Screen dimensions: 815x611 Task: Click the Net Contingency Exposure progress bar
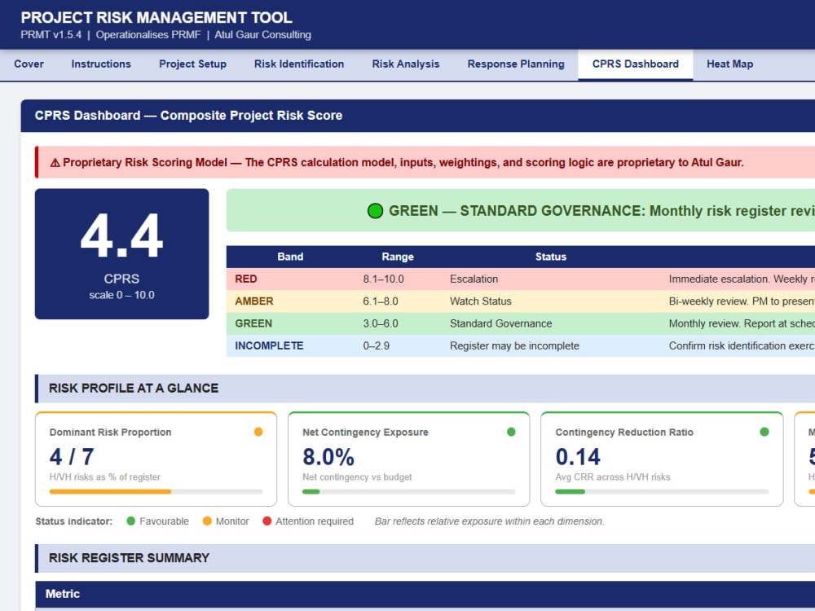[408, 491]
